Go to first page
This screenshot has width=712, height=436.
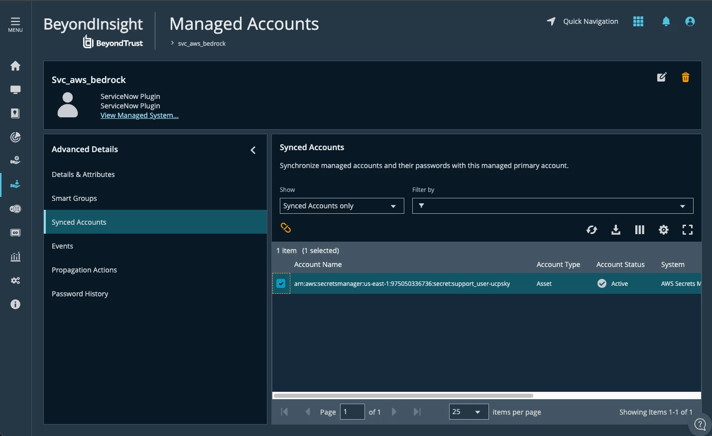pos(284,412)
